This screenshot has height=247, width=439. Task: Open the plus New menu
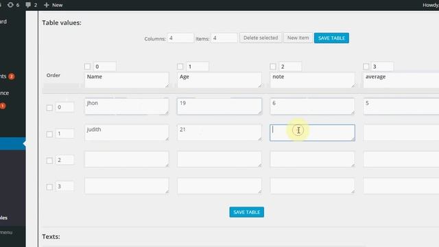pyautogui.click(x=54, y=5)
